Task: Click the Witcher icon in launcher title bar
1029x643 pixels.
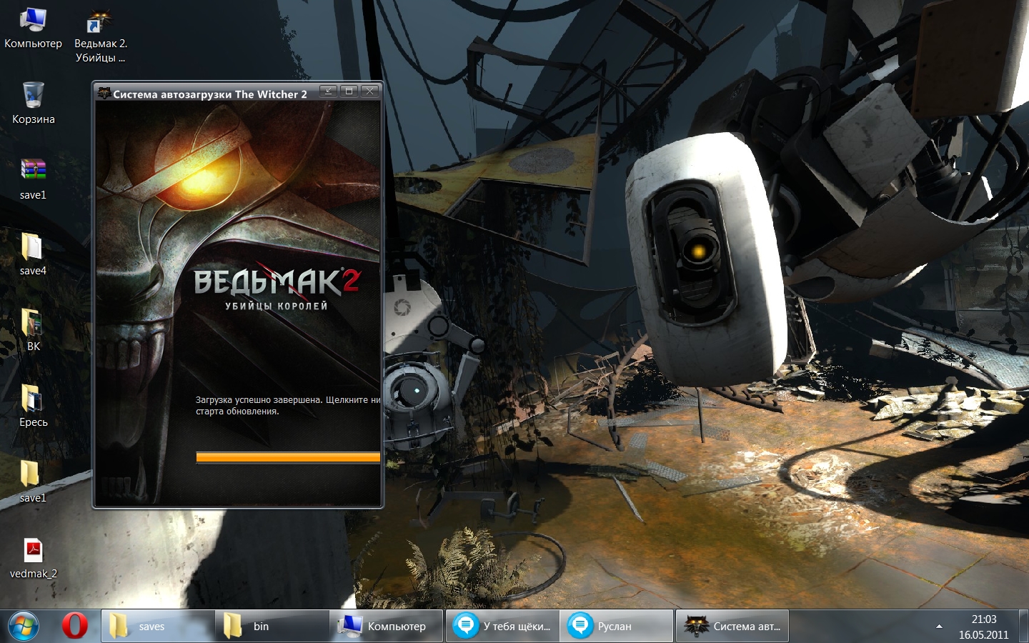Action: pos(104,94)
